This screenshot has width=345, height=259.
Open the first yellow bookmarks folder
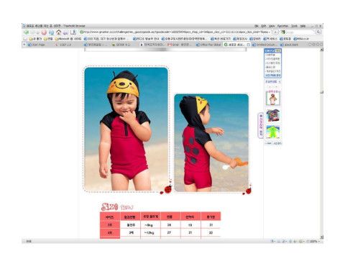click(x=35, y=39)
